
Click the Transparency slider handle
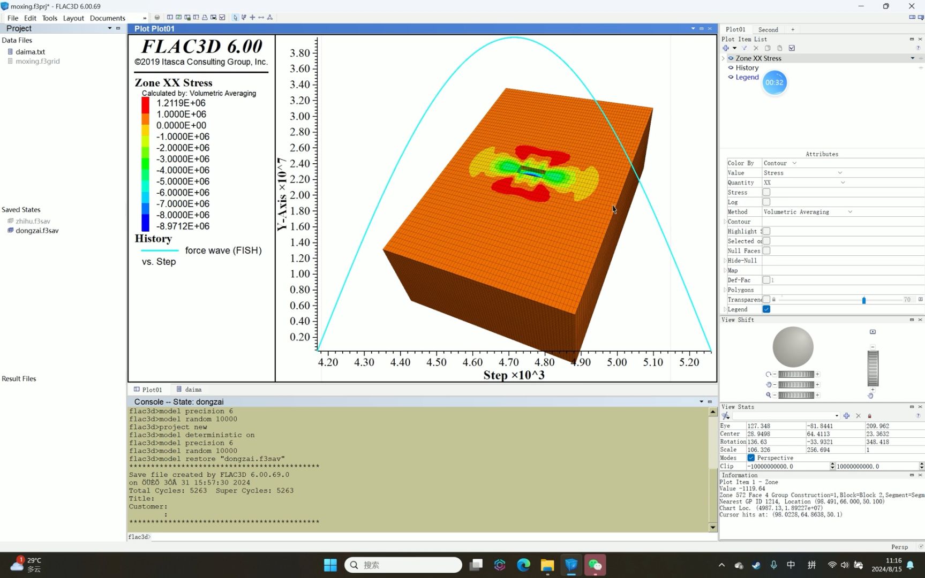click(x=864, y=300)
